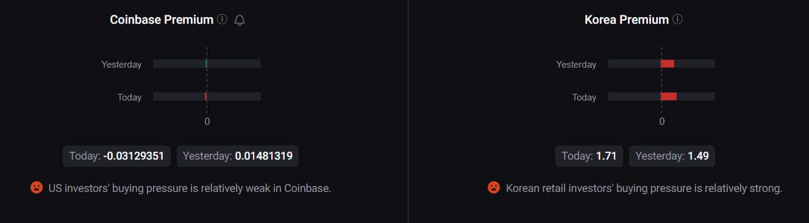This screenshot has height=223, width=809.
Task: Set alert via Coinbase Premium bell icon
Action: [240, 20]
